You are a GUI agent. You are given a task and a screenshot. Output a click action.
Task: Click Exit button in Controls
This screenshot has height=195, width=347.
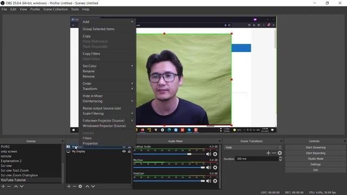[x=316, y=170]
